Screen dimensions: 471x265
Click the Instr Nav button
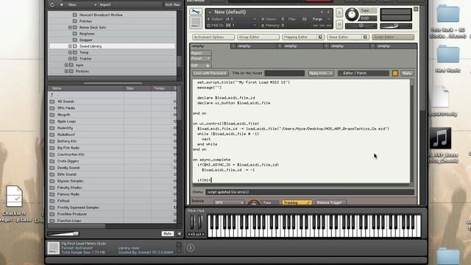coord(172,5)
